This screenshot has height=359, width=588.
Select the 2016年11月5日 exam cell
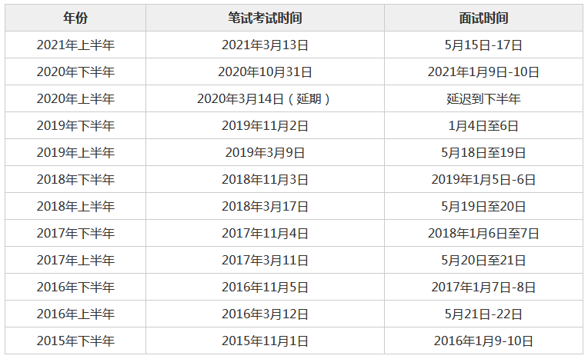pos(265,288)
